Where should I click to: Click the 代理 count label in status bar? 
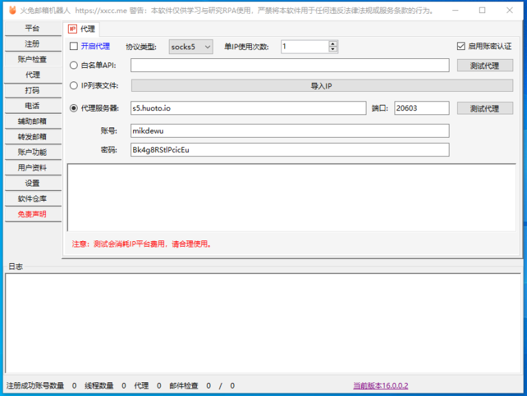pyautogui.click(x=141, y=386)
